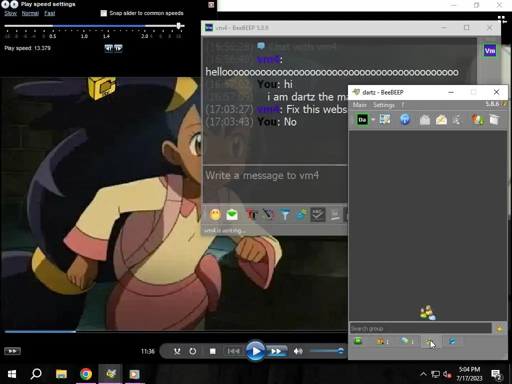This screenshot has width=512, height=384.
Task: Click the grayed create group icon
Action: (457, 119)
